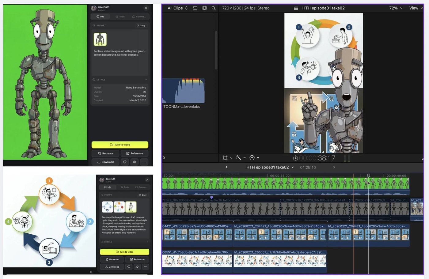429x279 pixels.
Task: Expand the enhancements wand chevron menu
Action: [245, 158]
